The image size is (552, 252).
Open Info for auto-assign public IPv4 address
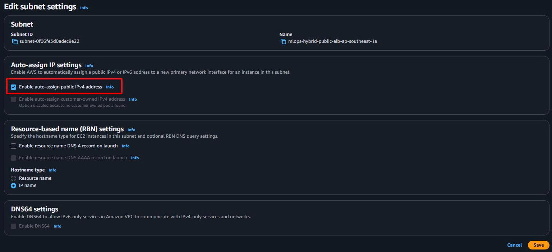[x=110, y=87]
